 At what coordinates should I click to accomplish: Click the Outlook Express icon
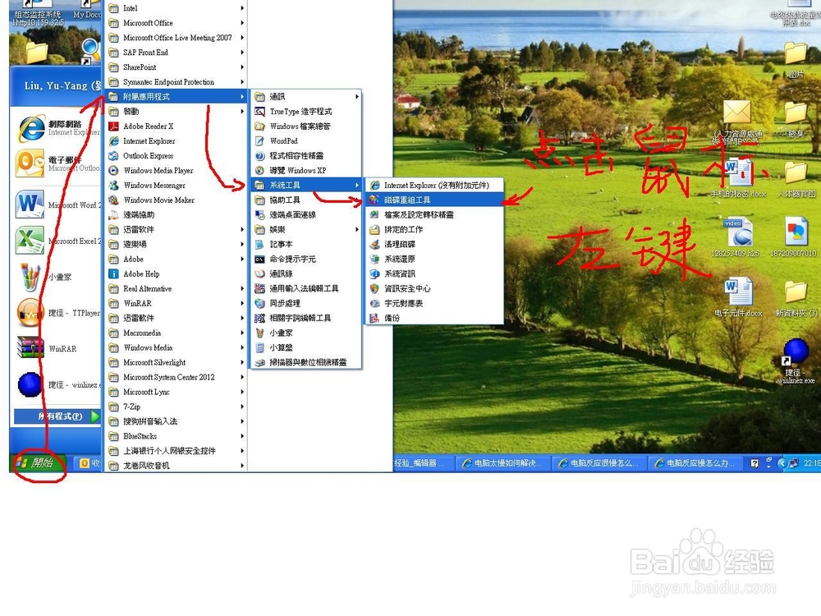pyautogui.click(x=113, y=155)
